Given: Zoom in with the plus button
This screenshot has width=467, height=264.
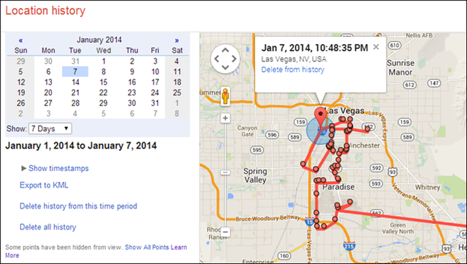Looking at the screenshot, I should pyautogui.click(x=225, y=118).
